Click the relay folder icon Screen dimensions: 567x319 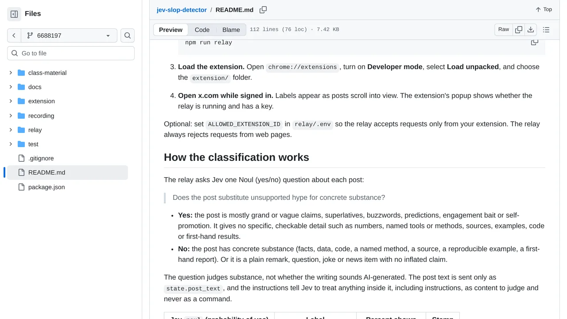point(21,130)
